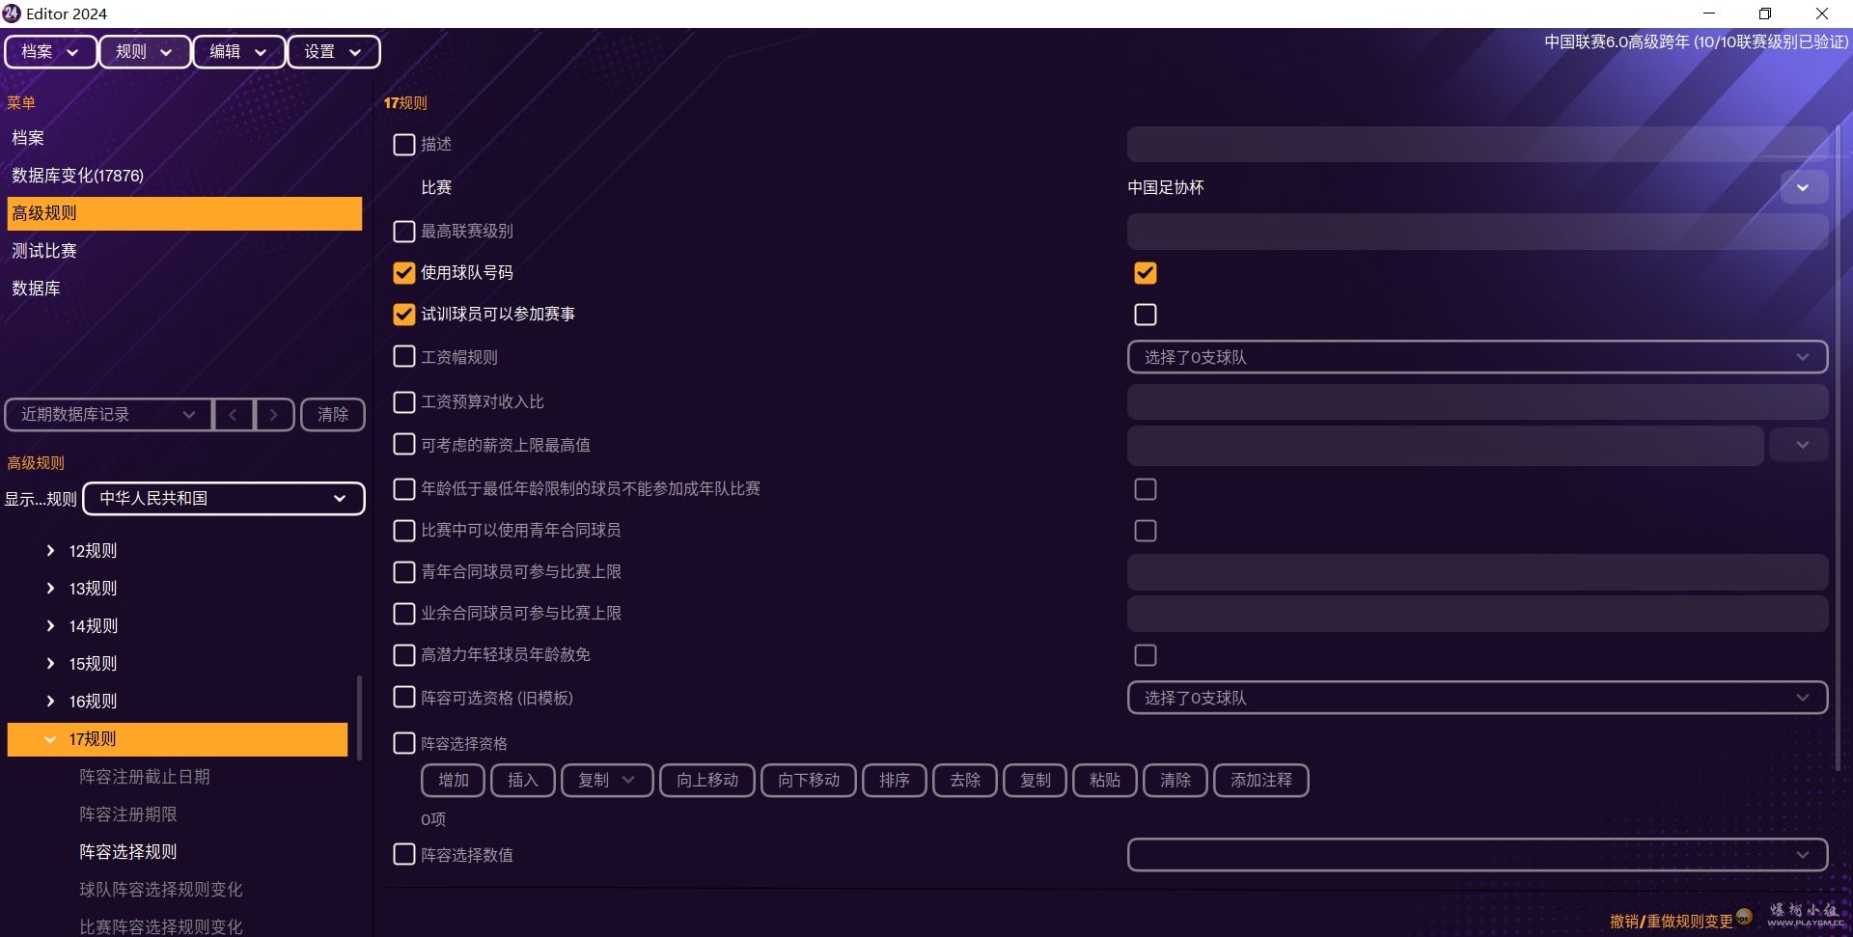Expand the 12规则 tree node arrow

click(51, 551)
